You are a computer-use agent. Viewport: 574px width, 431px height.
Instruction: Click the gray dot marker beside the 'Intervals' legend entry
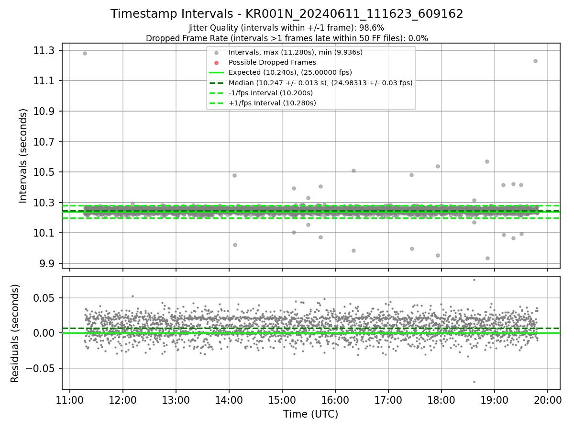point(216,52)
